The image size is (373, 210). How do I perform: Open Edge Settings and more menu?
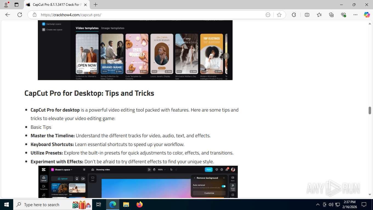pyautogui.click(x=355, y=15)
